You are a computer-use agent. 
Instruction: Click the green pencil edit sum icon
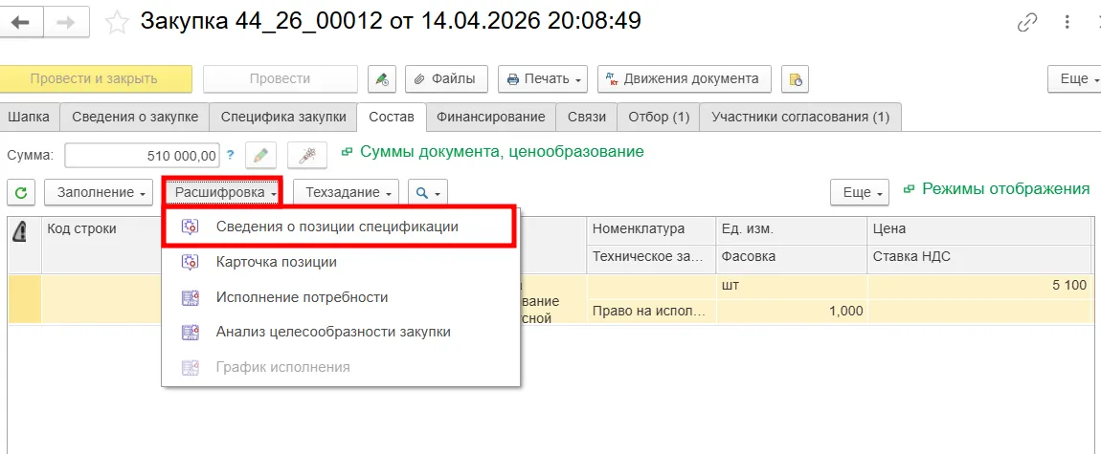pyautogui.click(x=259, y=156)
